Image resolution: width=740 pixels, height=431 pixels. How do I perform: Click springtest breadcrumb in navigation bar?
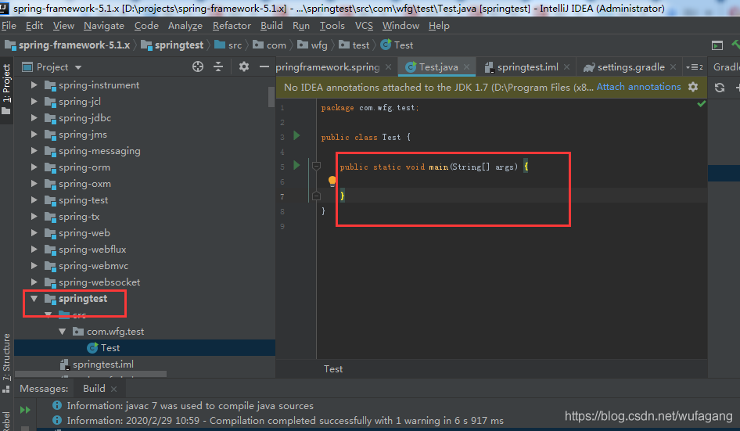click(x=173, y=45)
